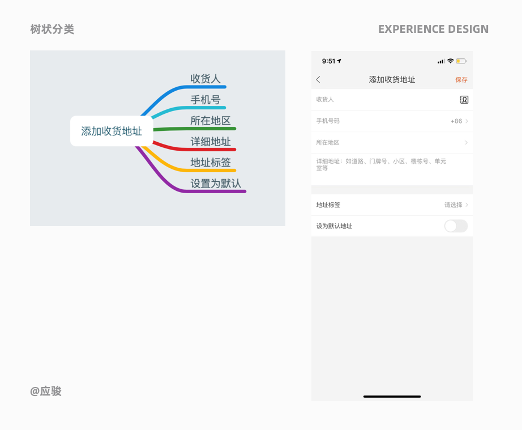Viewport: 522px width, 430px height.
Task: Select 所在地区 node in the mind map
Action: coord(211,121)
